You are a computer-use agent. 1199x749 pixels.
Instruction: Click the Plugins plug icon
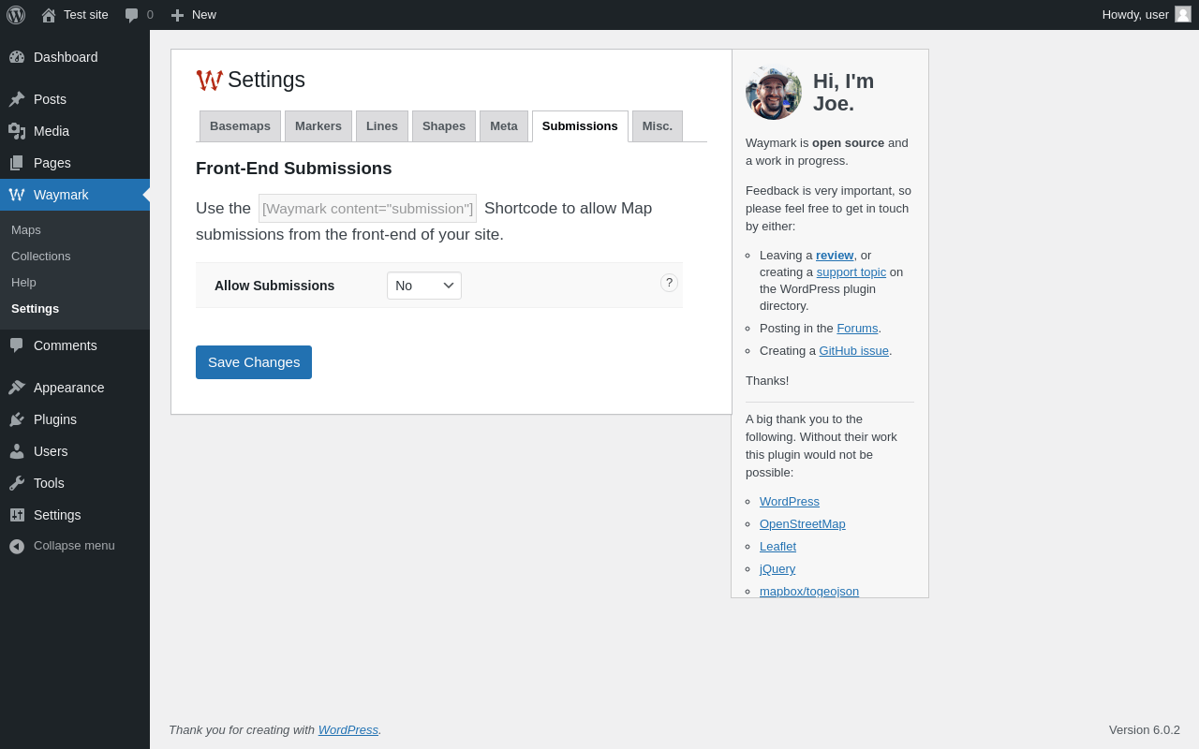point(17,419)
